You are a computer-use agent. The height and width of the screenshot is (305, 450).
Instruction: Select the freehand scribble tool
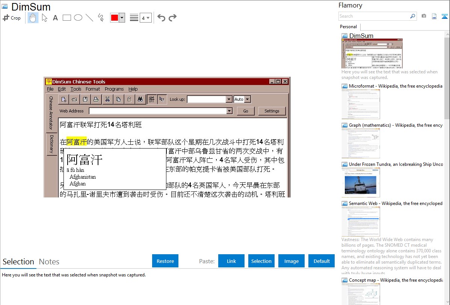pyautogui.click(x=101, y=18)
